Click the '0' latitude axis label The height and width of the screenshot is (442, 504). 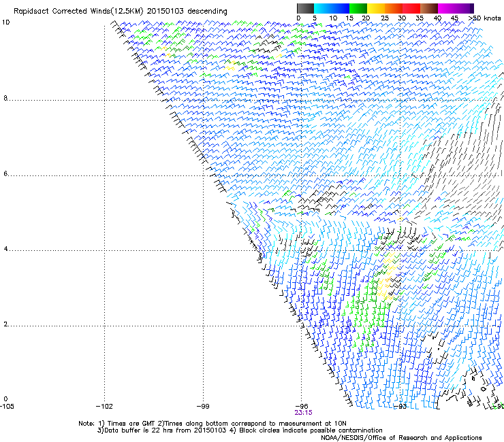click(5, 399)
